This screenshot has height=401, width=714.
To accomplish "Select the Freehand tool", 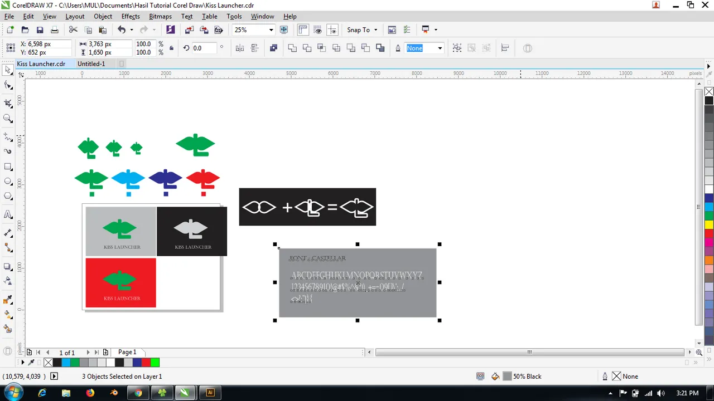I will coord(8,136).
